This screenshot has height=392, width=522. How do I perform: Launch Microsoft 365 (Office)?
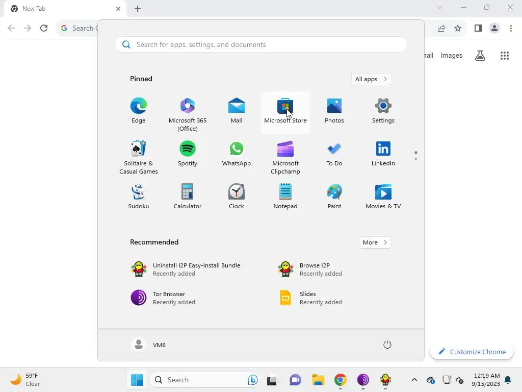click(x=188, y=113)
